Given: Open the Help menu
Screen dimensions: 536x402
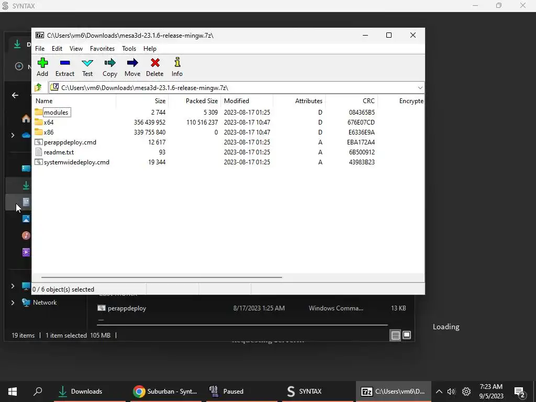Looking at the screenshot, I should point(150,49).
